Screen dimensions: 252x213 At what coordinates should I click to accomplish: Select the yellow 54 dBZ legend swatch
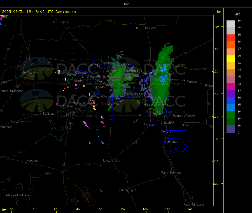(x=231, y=59)
